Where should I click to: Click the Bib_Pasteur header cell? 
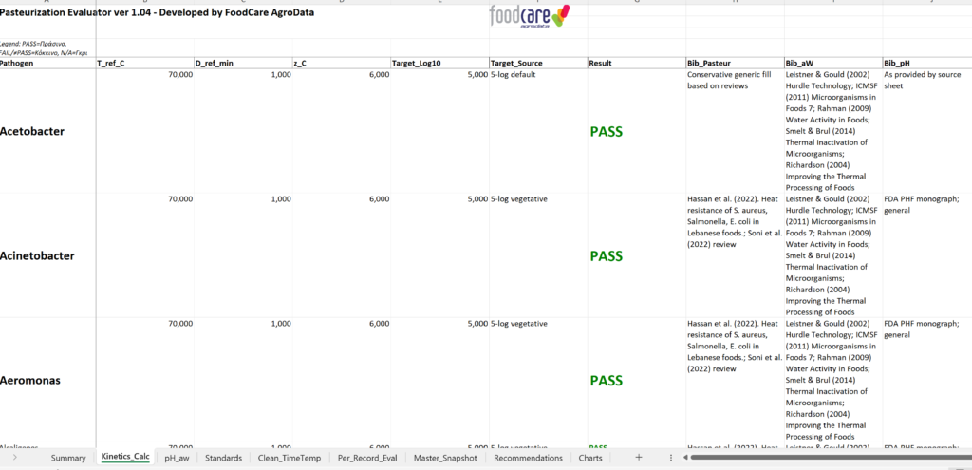tap(735, 64)
